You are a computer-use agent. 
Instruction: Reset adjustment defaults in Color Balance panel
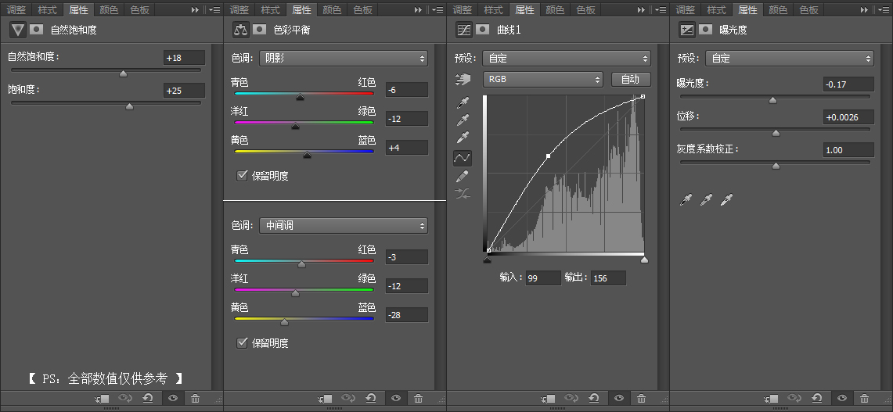point(371,399)
